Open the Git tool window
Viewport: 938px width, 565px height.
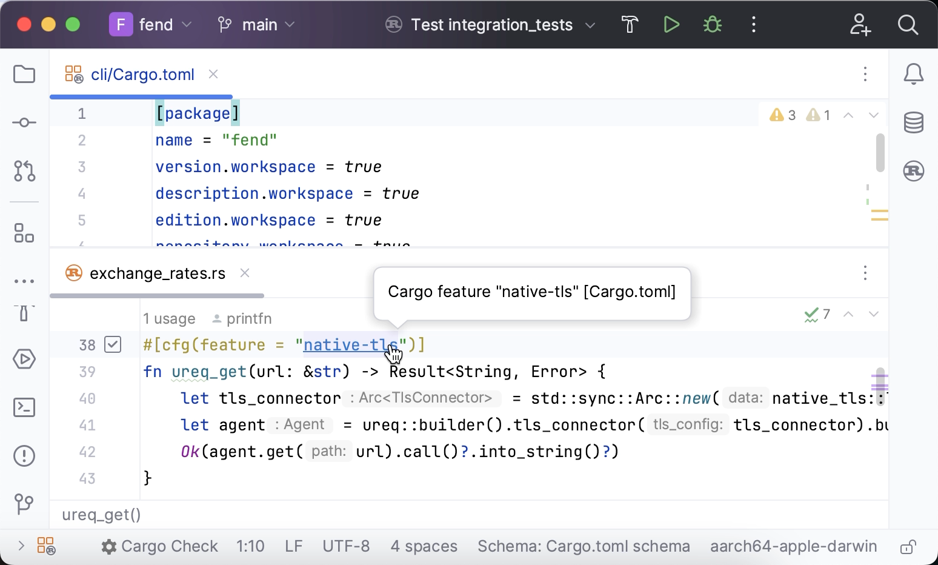(x=24, y=504)
